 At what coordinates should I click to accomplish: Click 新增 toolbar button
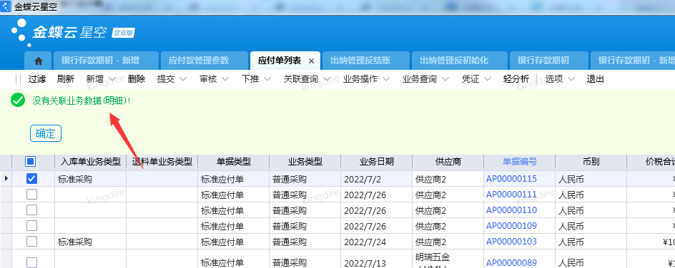tap(94, 79)
